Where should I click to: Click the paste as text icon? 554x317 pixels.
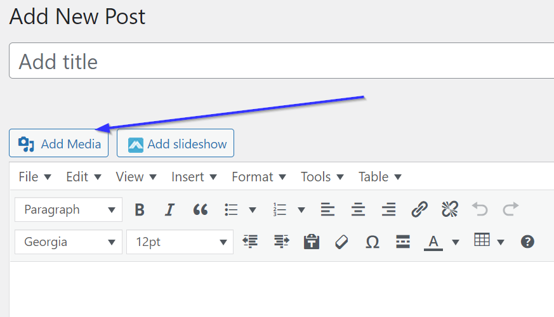coord(311,242)
